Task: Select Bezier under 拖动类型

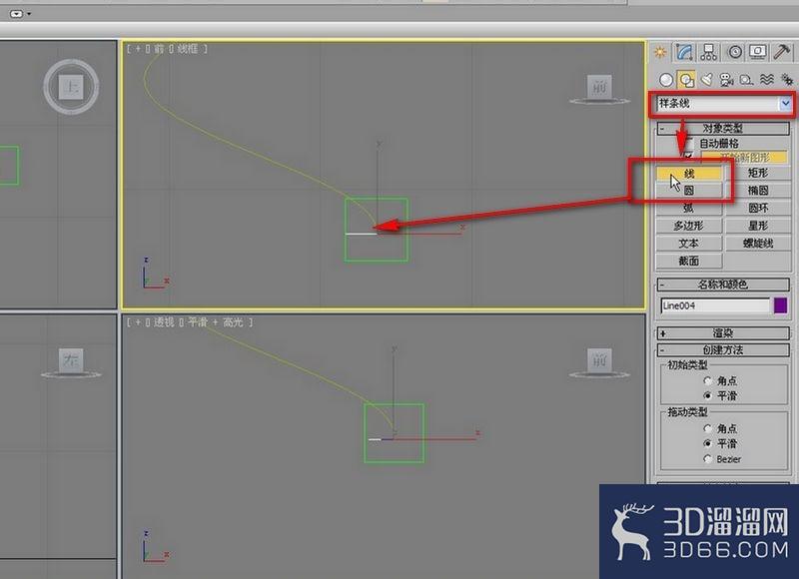Action: (707, 459)
